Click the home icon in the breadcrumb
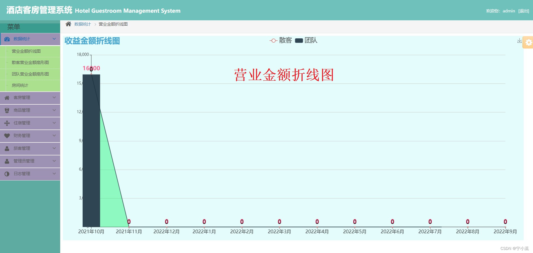Viewport: 533px width, 253px height. 68,24
